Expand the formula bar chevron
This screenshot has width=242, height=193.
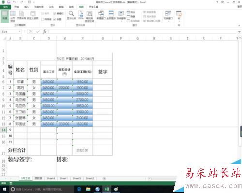pyautogui.click(x=240, y=32)
